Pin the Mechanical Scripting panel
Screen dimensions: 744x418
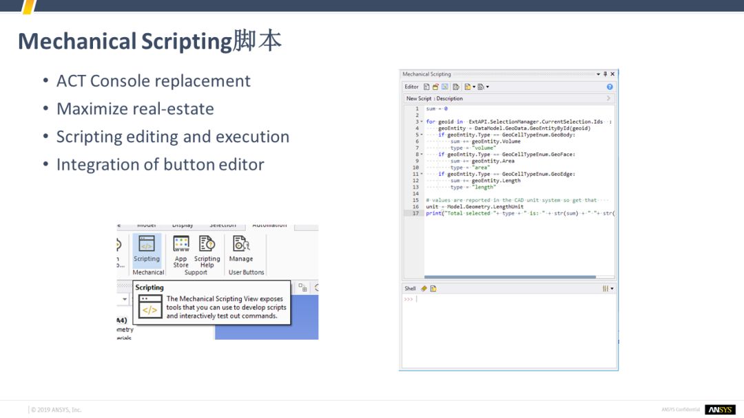[605, 74]
